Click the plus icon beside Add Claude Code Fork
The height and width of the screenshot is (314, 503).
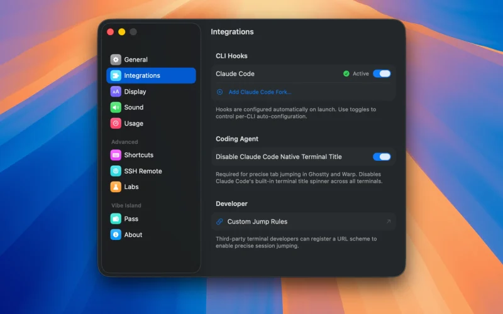coord(219,92)
